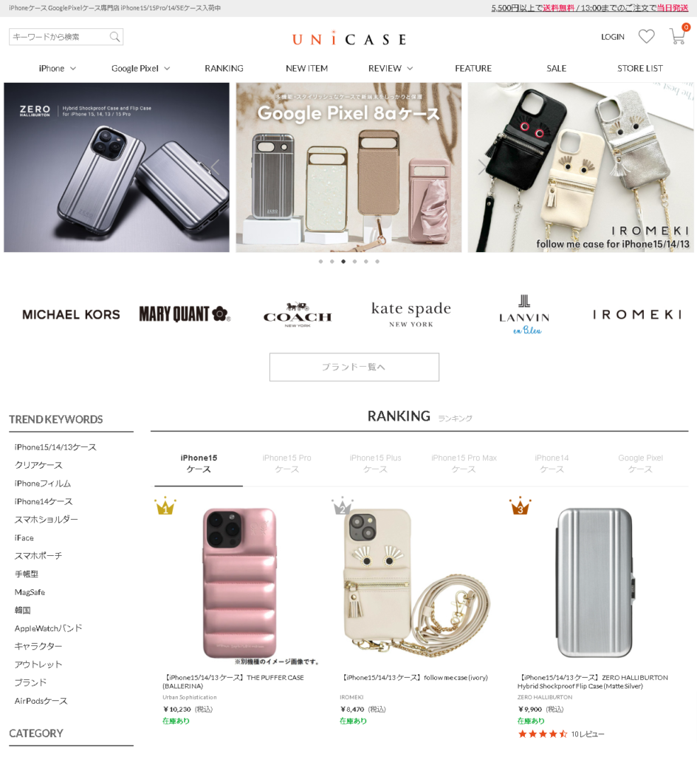
Task: Click the search magnifier icon
Action: [114, 37]
